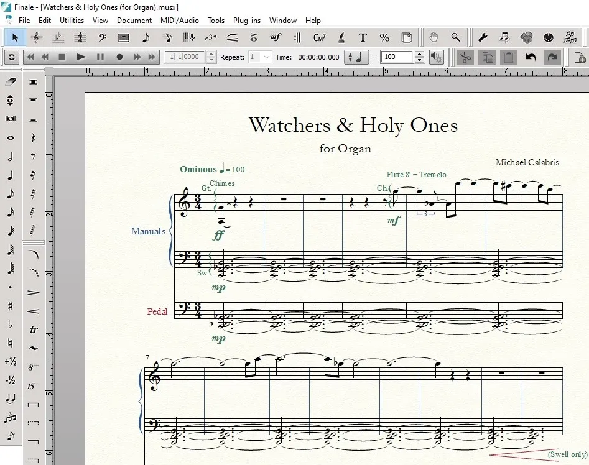The height and width of the screenshot is (465, 589).
Task: Start playback with the Play button
Action: [x=80, y=57]
